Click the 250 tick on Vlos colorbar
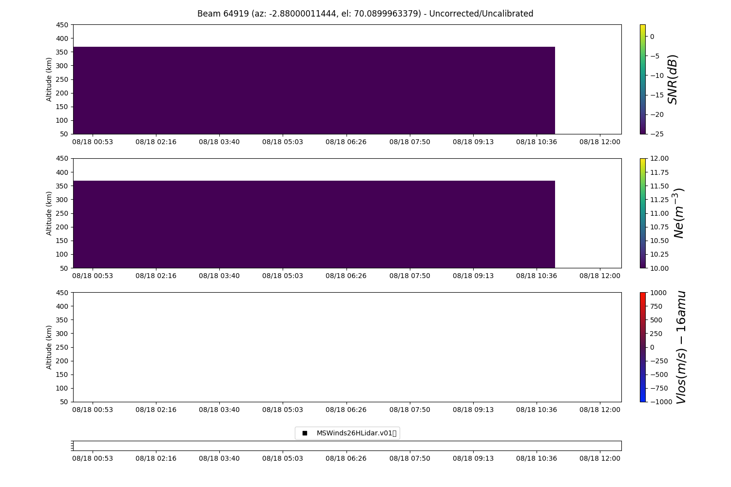Viewport: 731px width, 487px height. (656, 333)
